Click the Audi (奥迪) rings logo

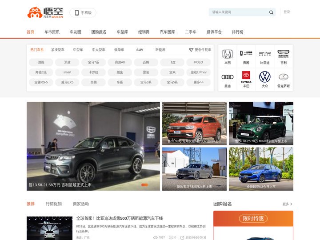228,77
